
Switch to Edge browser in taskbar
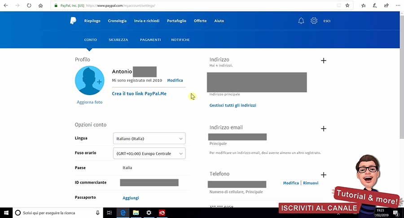coord(123,213)
